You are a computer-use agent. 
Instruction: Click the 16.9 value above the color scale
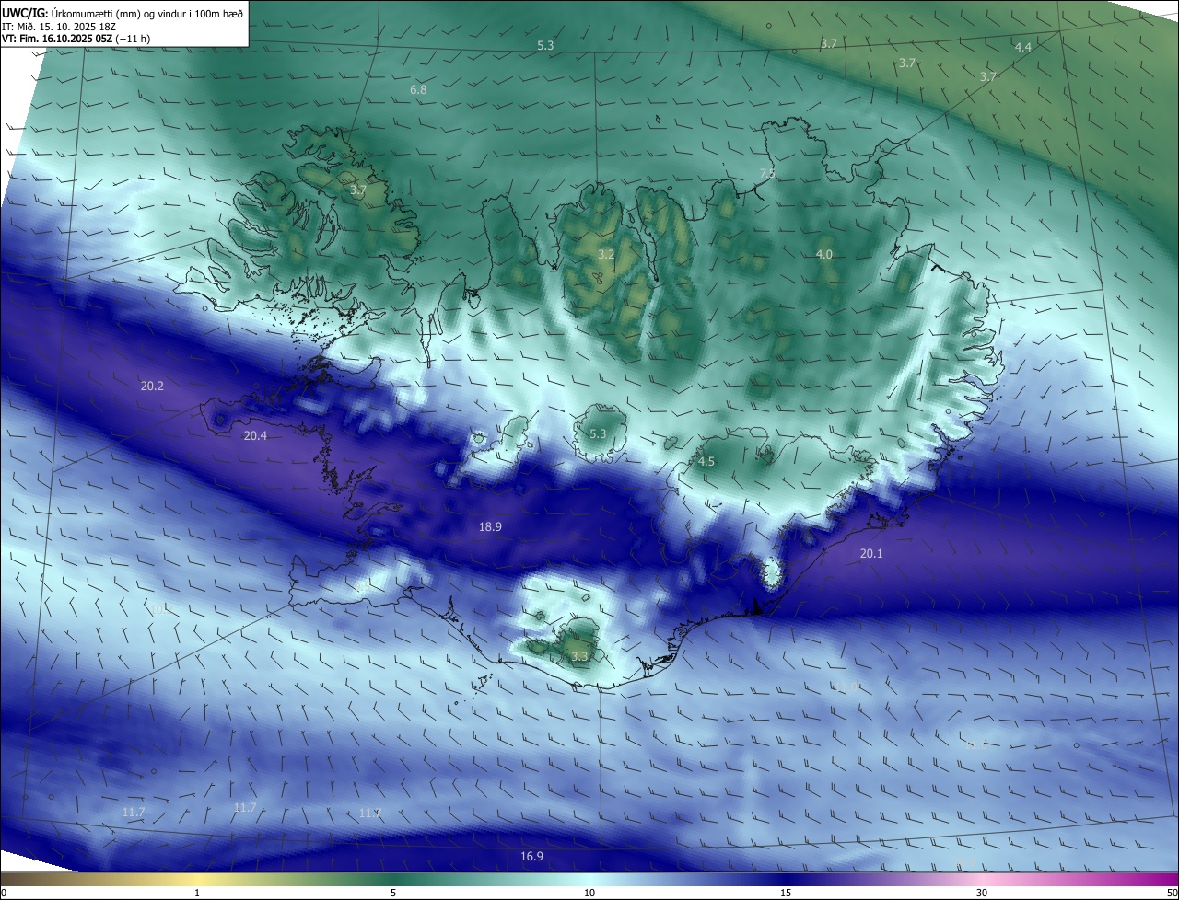(531, 857)
